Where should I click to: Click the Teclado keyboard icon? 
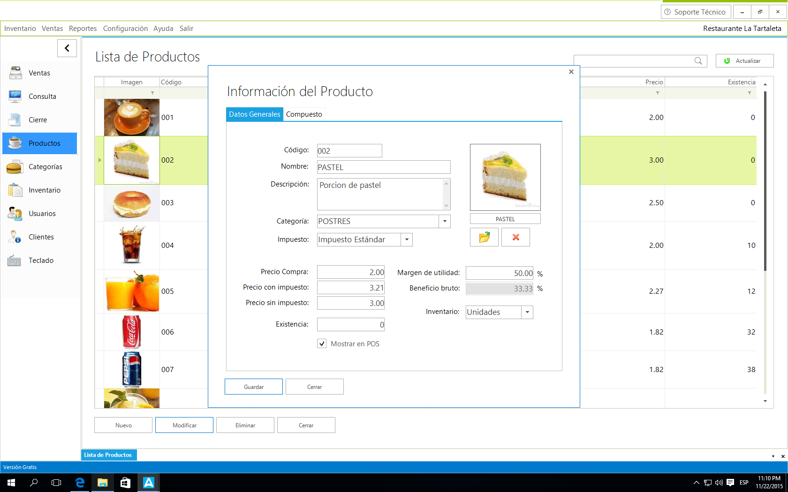pos(14,261)
